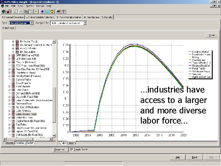The height and width of the screenshot is (166, 221).
Task: Click the lightbulb hint icon
Action: [64, 11]
